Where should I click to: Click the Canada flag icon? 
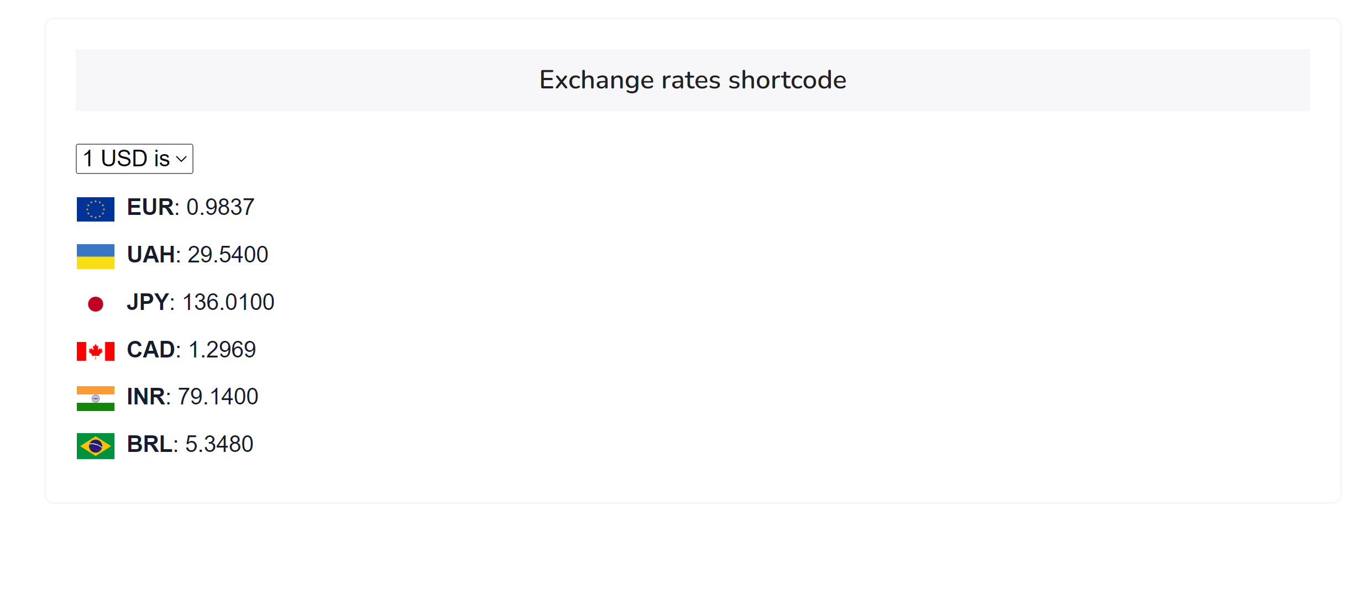pos(95,351)
